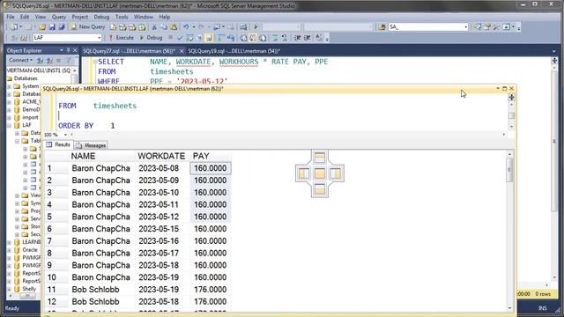564x317 pixels.
Task: Click the Object Explorer pin icon
Action: click(x=68, y=50)
